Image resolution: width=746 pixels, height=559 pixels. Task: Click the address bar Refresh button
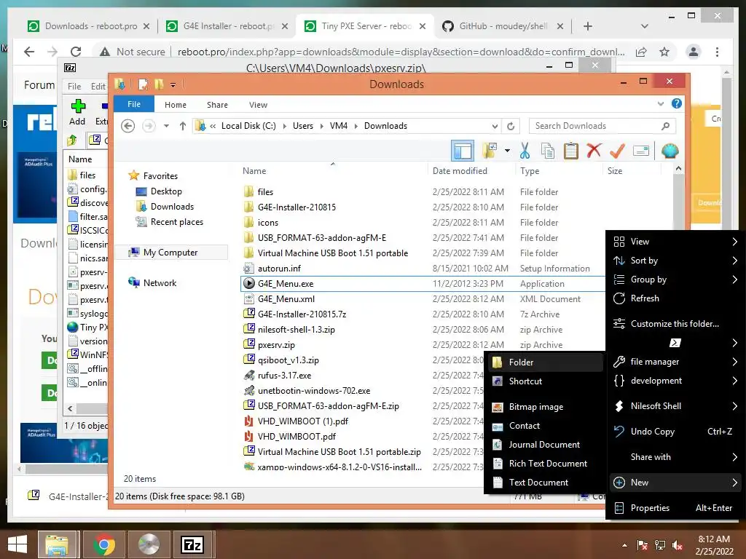pyautogui.click(x=511, y=127)
